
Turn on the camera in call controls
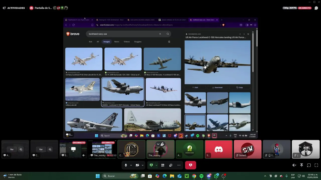click(x=137, y=165)
